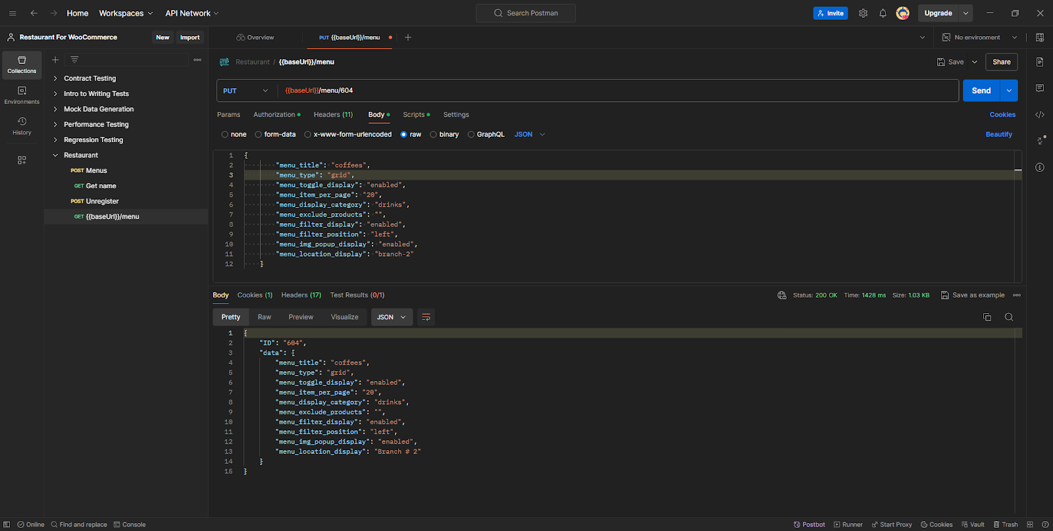The height and width of the screenshot is (531, 1053).
Task: Click the Send button
Action: click(x=981, y=91)
